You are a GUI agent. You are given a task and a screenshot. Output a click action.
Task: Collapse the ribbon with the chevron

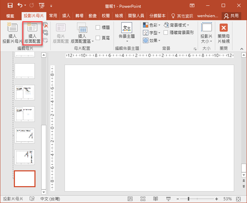click(x=241, y=49)
